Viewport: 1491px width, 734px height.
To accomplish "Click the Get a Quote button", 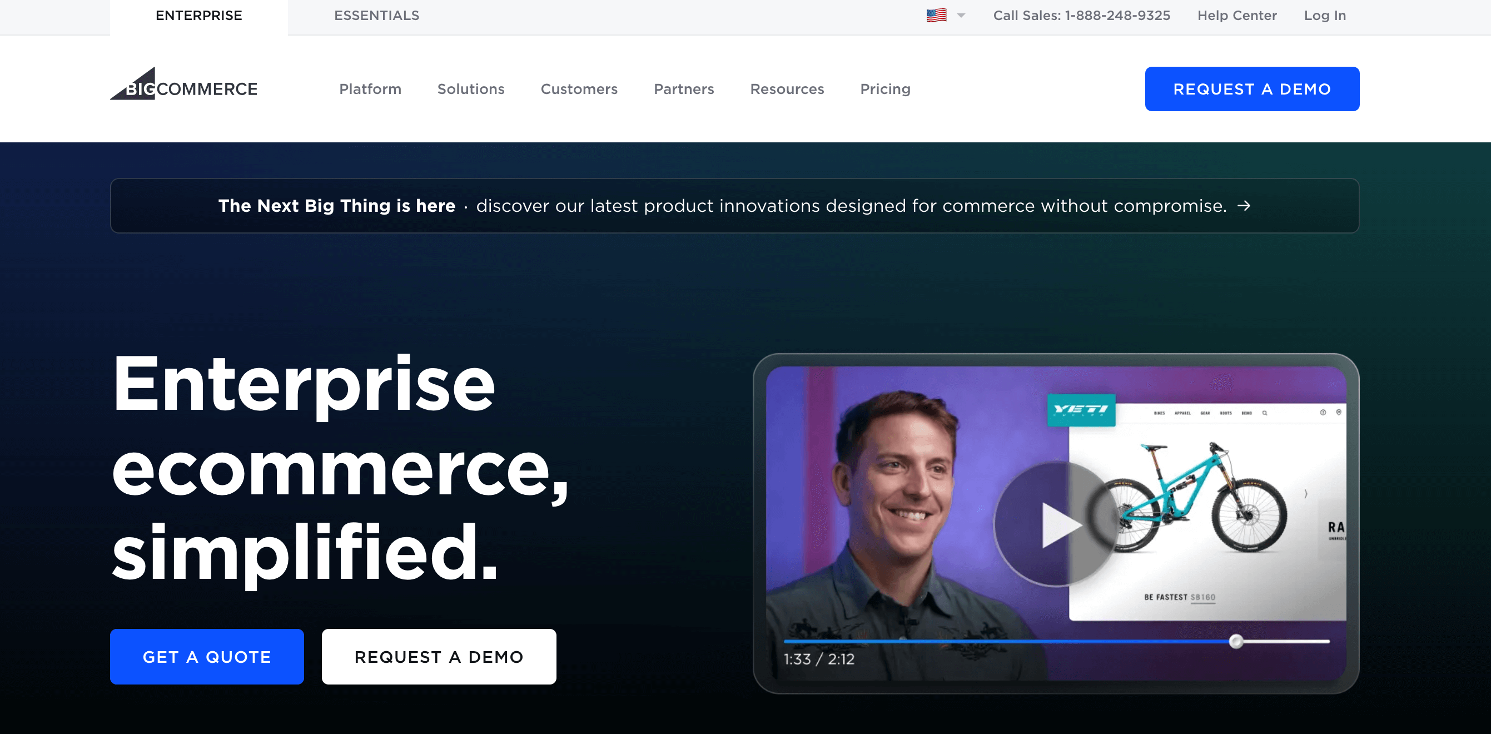I will click(x=207, y=657).
